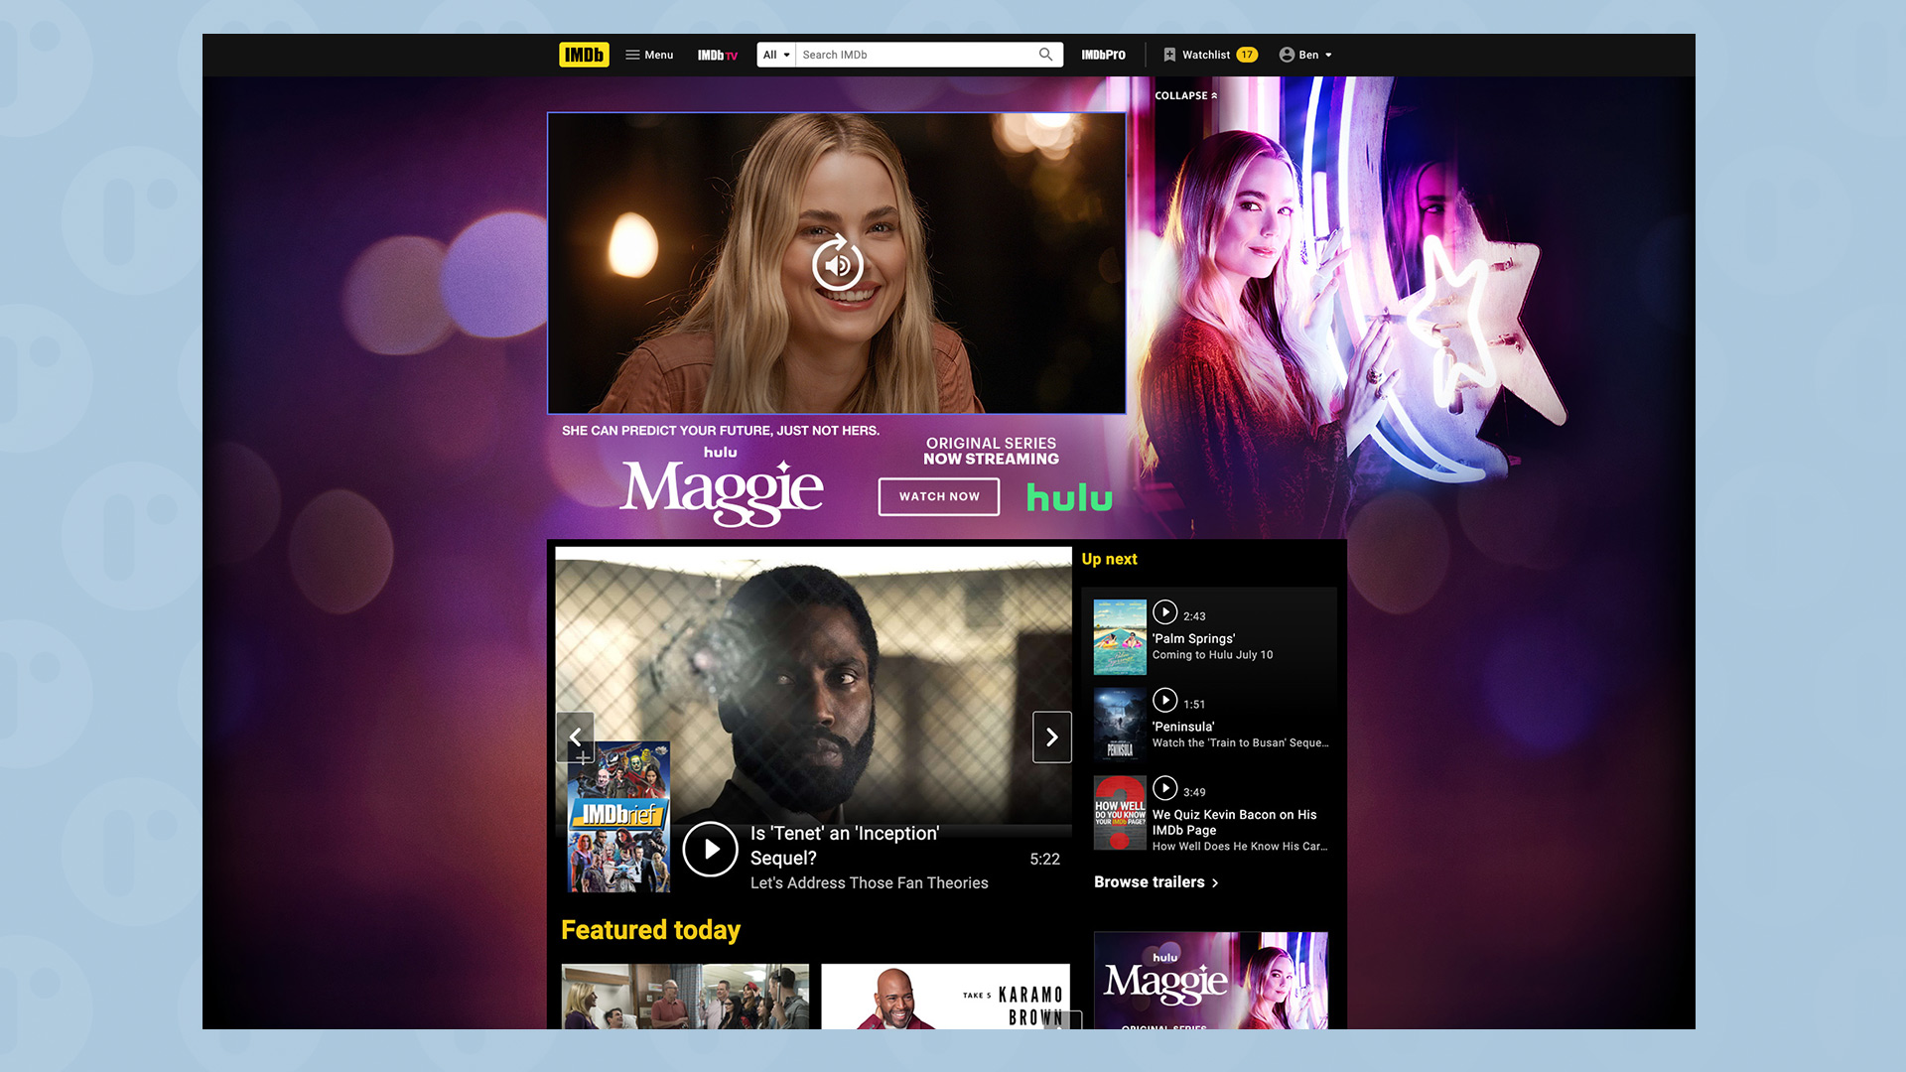Click the Karamo Brown Take 5 card
The height and width of the screenshot is (1072, 1906).
(x=945, y=997)
